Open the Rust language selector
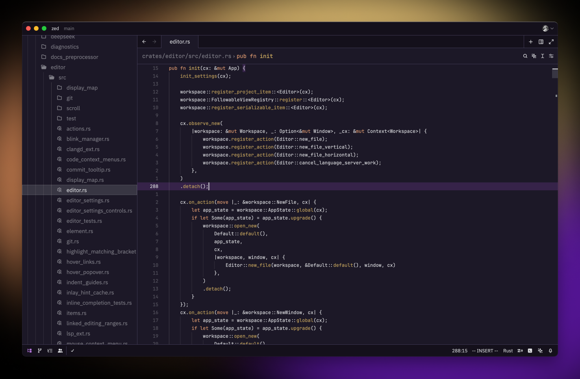Screen dimensions: 580x379 [508, 351]
